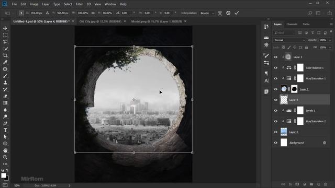Open the Fill slider dropdown arrow
Screen dimensions: 335x188
(330, 48)
